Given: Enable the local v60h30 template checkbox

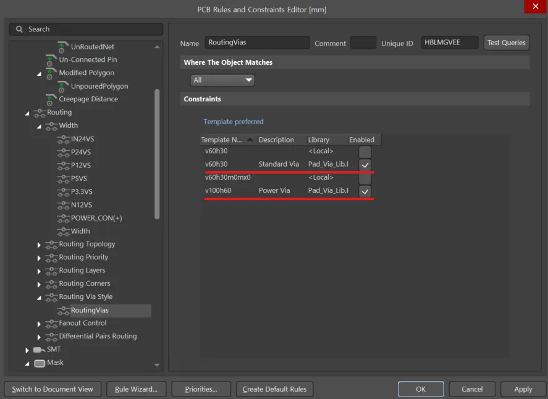Looking at the screenshot, I should [365, 152].
